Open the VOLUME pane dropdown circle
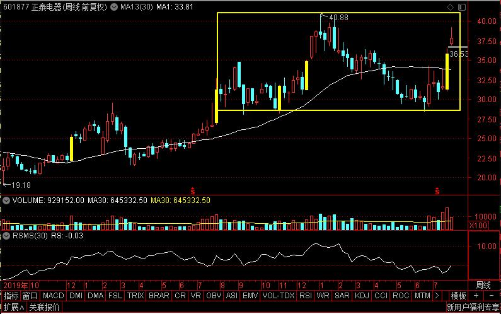This screenshot has height=314, width=501. coord(6,201)
